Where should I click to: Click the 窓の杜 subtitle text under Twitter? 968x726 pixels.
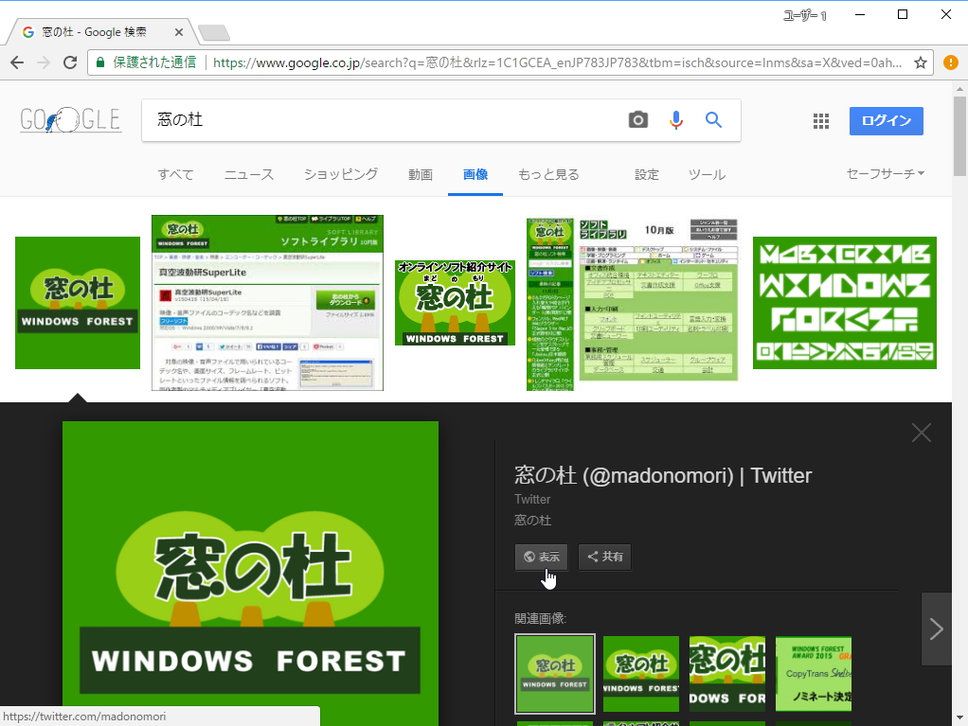click(532, 520)
